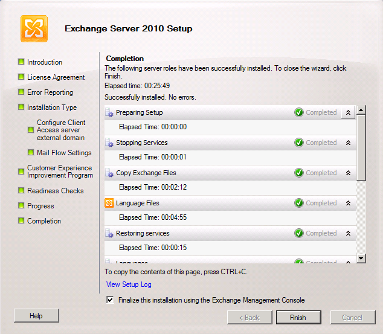The image size is (383, 334).
Task: Click the green checkmark for Restoring services
Action: [x=299, y=233]
